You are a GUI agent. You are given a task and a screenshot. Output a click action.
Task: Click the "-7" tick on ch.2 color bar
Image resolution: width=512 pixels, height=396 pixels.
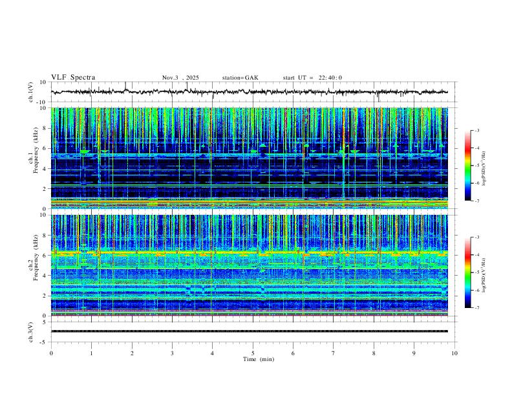[x=476, y=308]
